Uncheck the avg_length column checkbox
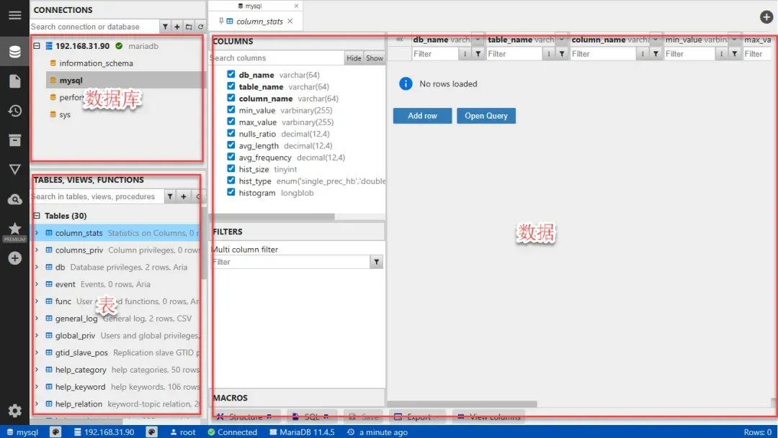The image size is (778, 438). coord(231,145)
